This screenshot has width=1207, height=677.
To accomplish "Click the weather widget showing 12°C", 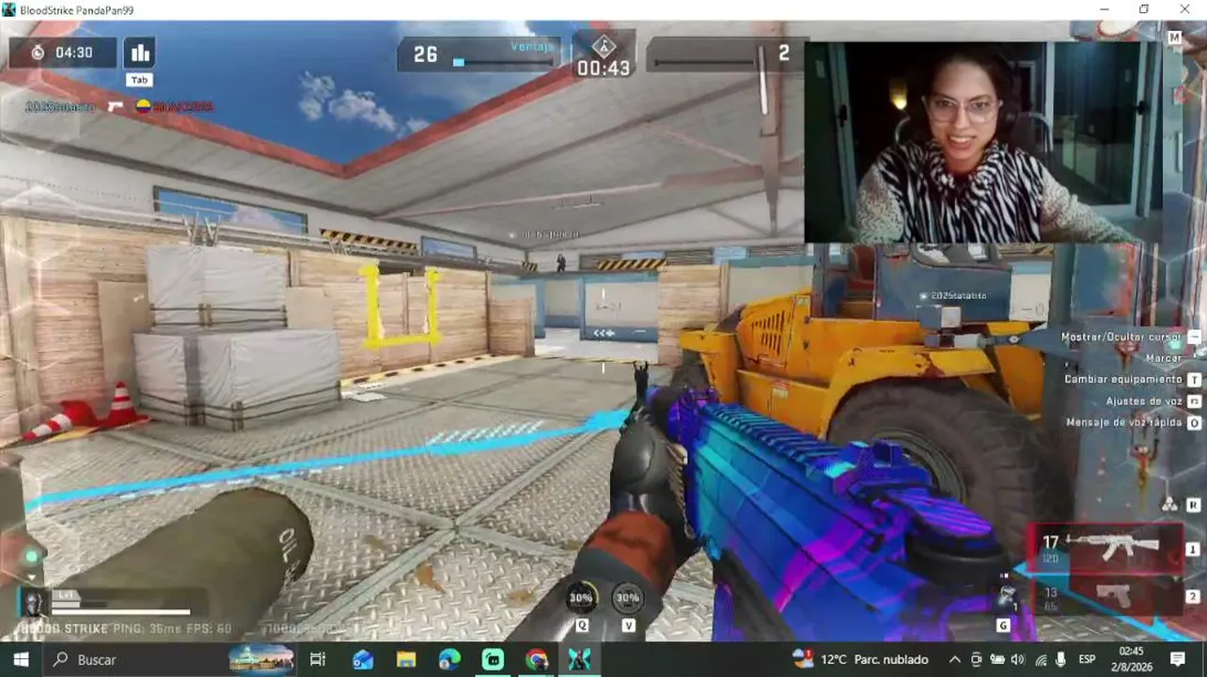I will (860, 659).
